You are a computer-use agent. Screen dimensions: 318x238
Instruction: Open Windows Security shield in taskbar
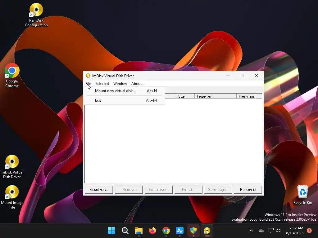click(x=193, y=231)
